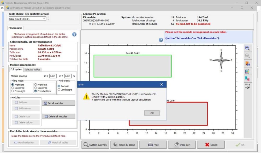Click the swap rectangles arrow icon

click(x=247, y=78)
